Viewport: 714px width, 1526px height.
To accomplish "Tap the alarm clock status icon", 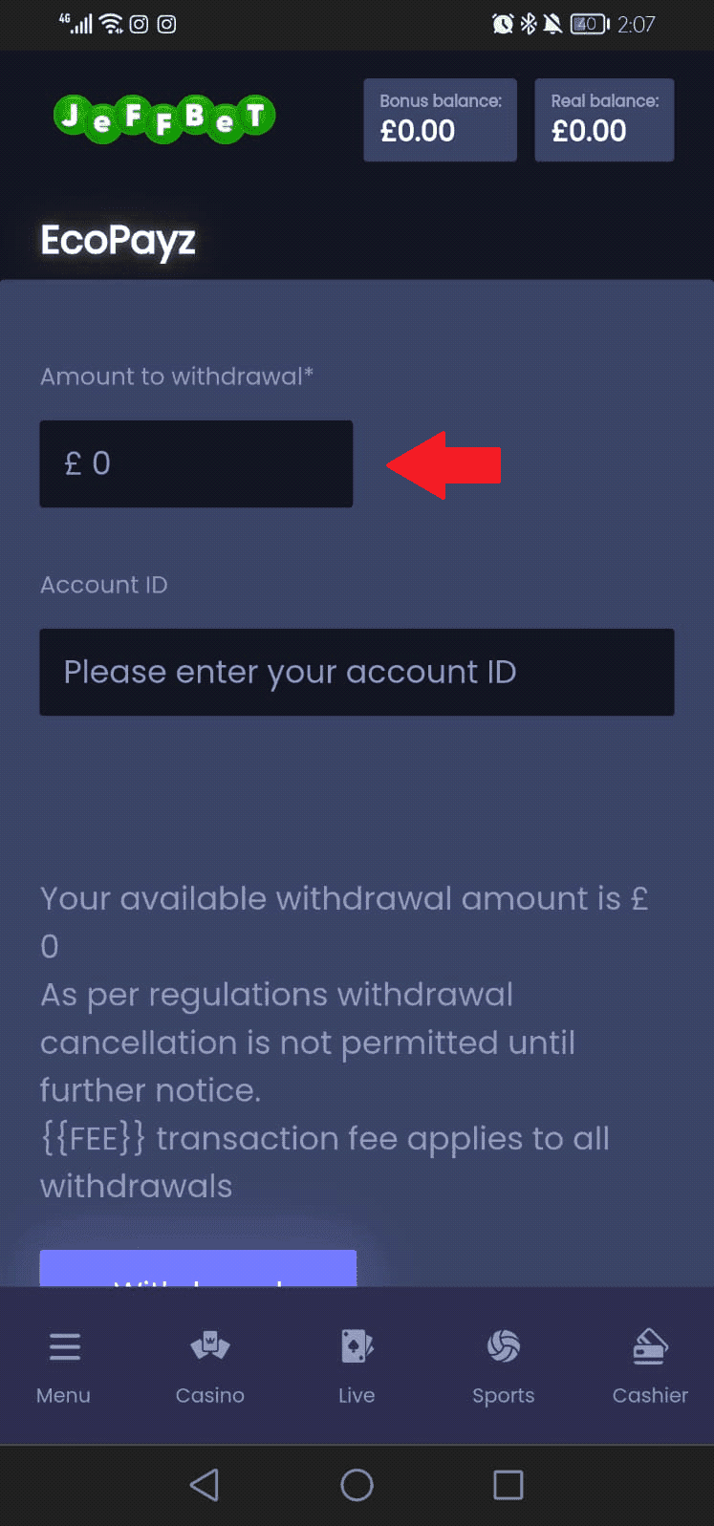I will (x=503, y=24).
